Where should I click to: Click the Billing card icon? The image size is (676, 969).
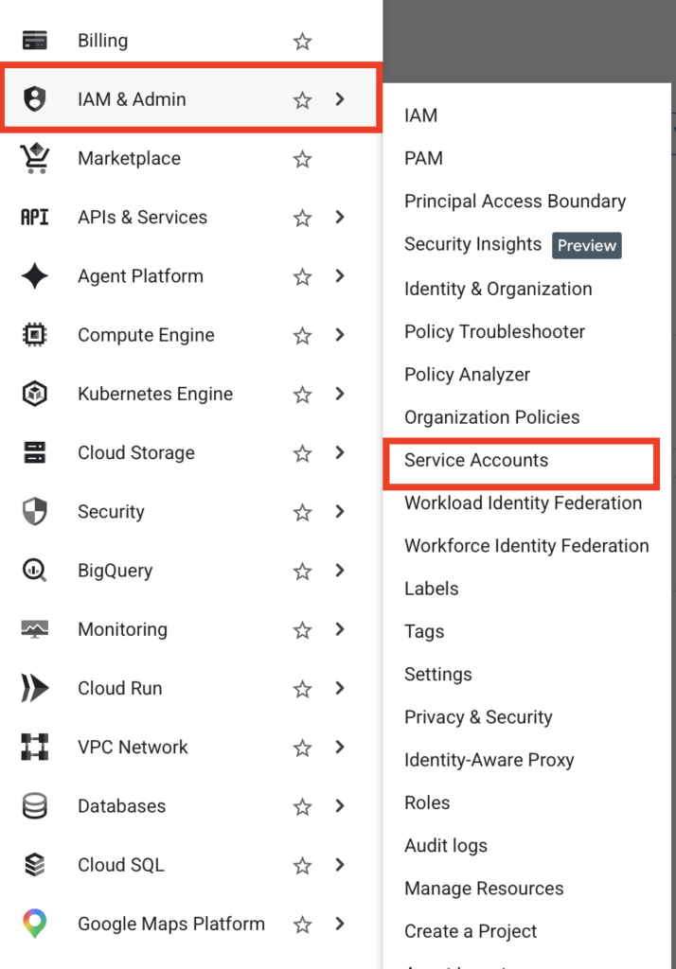tap(35, 41)
